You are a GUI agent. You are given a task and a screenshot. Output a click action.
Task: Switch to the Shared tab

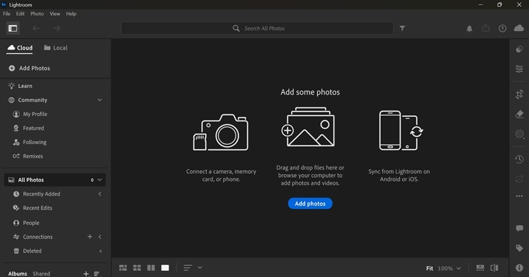point(42,274)
